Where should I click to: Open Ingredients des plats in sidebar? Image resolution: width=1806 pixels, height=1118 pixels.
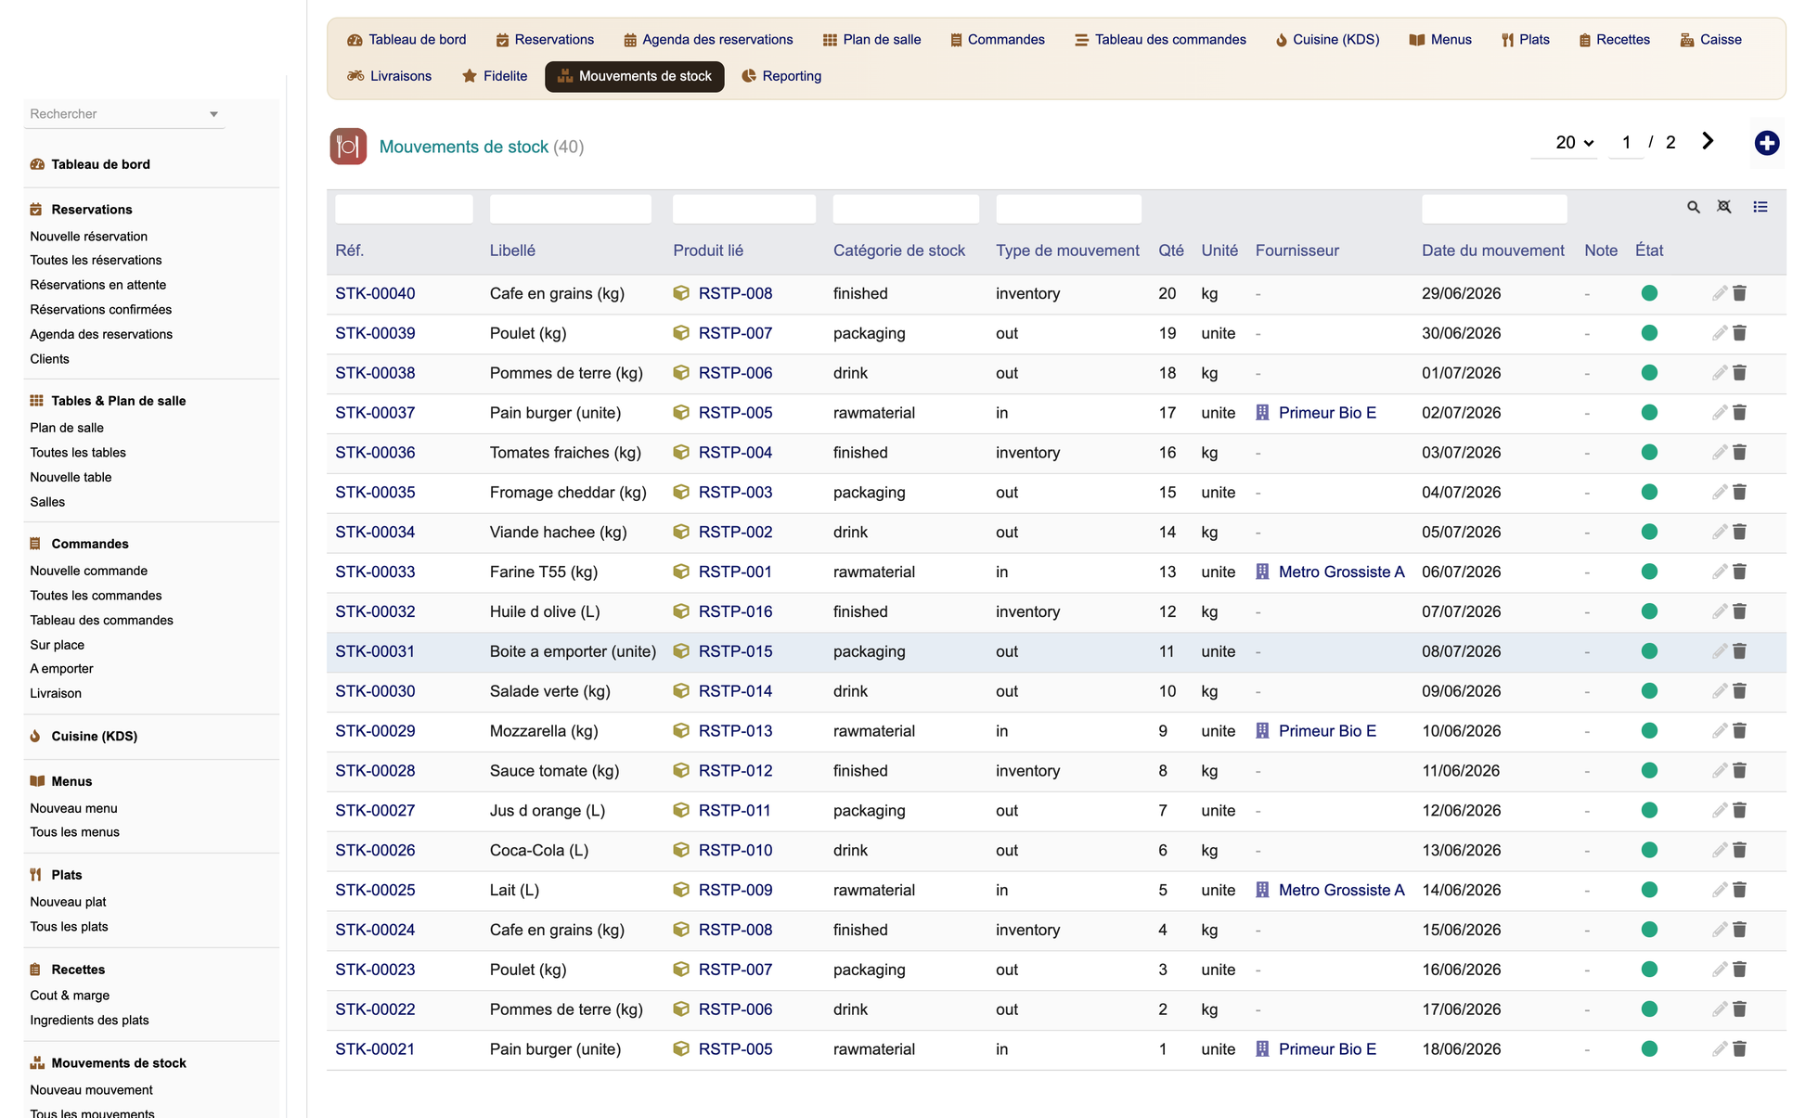[x=89, y=1021]
